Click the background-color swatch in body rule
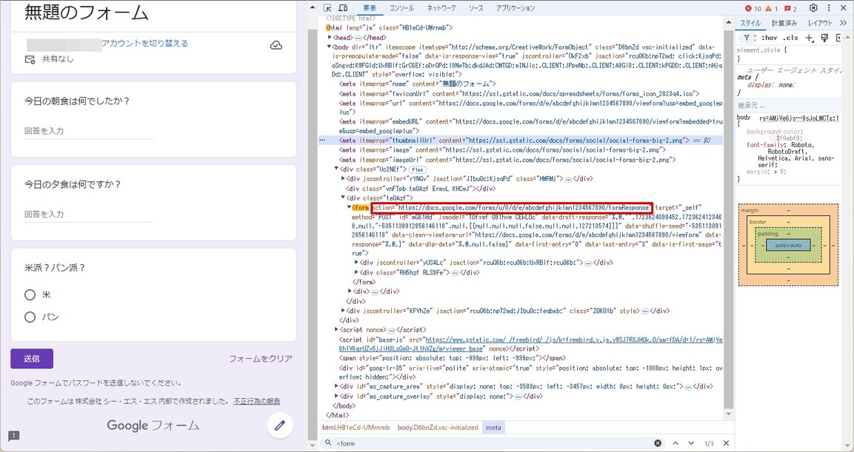 click(773, 138)
